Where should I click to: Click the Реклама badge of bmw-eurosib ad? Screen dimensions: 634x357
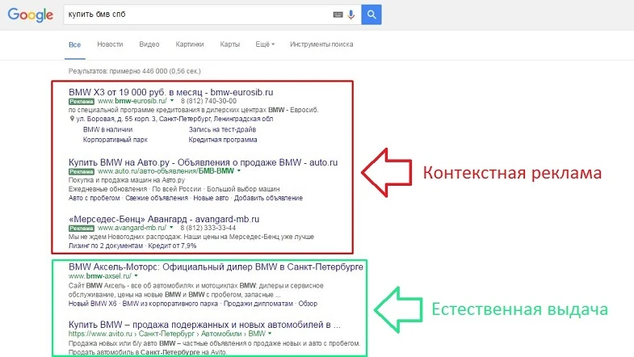point(82,102)
